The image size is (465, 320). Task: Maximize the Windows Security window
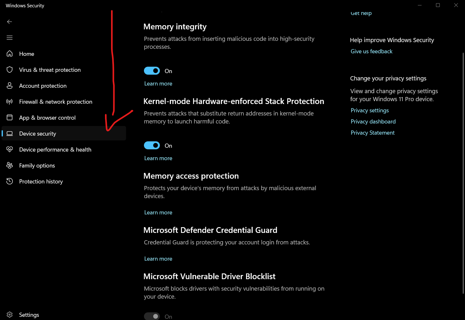point(438,5)
